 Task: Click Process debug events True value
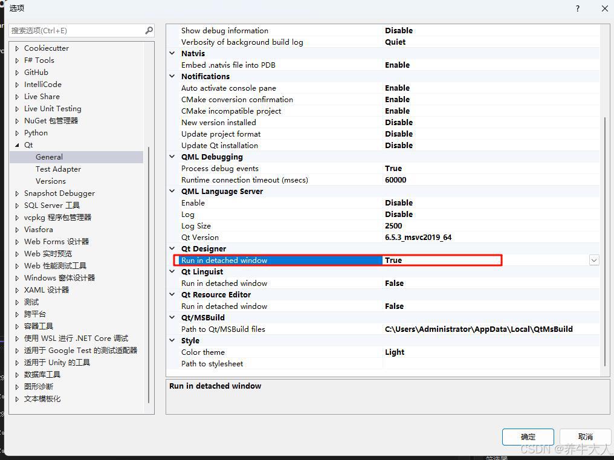(x=393, y=169)
